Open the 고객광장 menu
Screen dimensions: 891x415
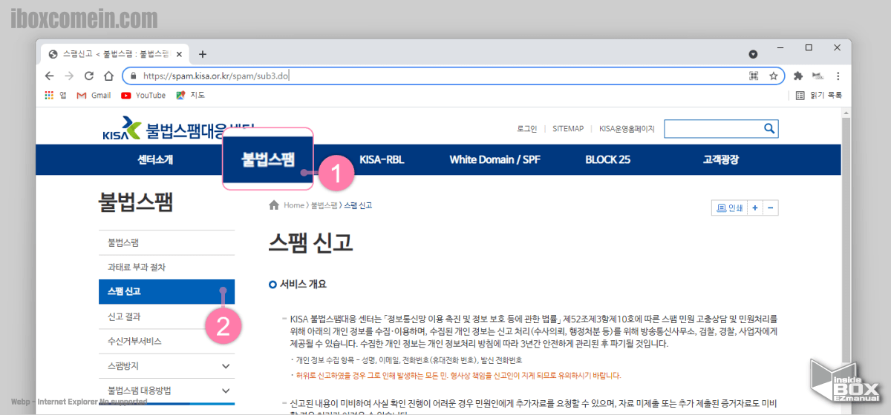(x=721, y=159)
